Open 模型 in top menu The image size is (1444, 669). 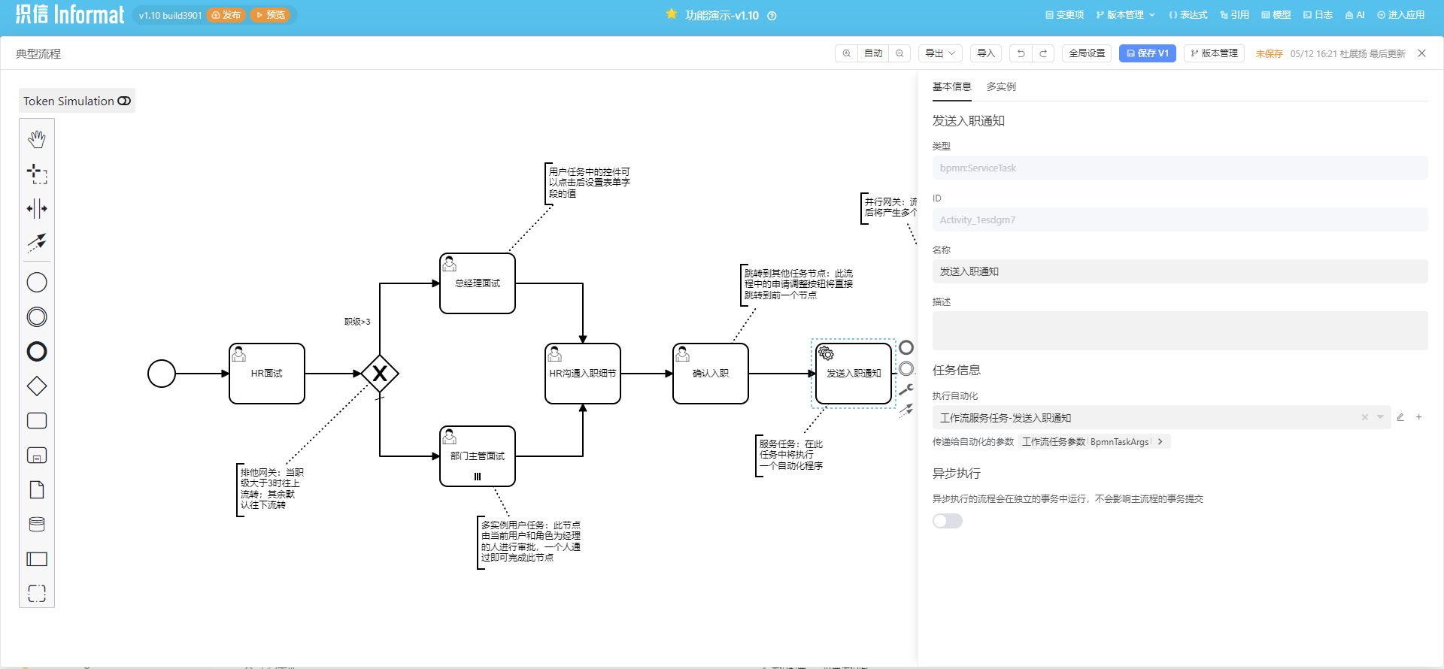1276,15
